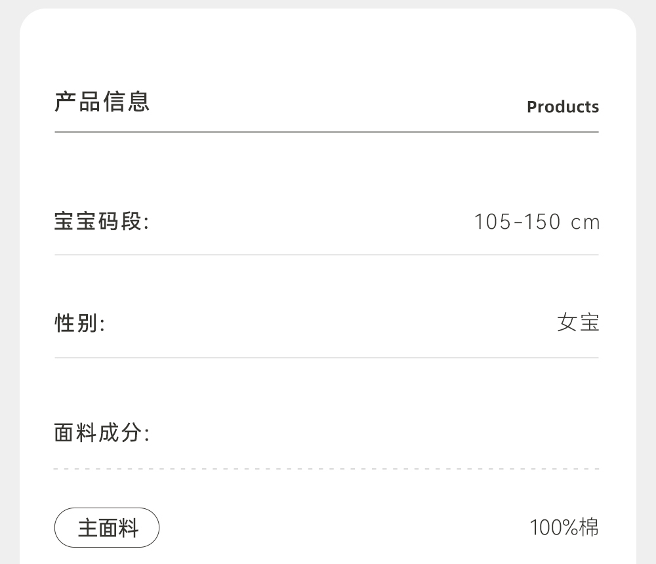Click the divider below the 宝宝码段 row

click(327, 254)
